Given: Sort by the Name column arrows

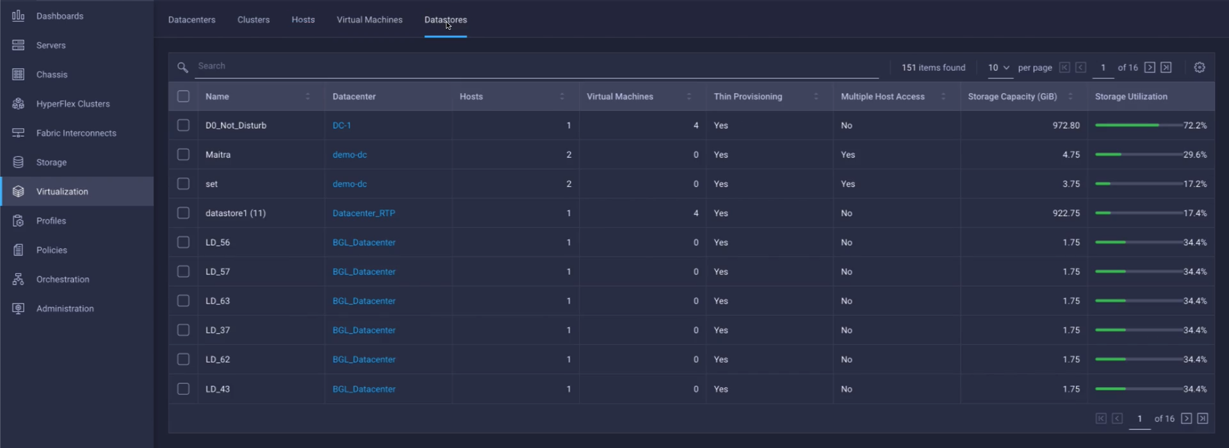Looking at the screenshot, I should tap(308, 97).
